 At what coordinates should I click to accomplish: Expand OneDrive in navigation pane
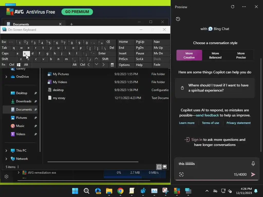(x=6, y=77)
